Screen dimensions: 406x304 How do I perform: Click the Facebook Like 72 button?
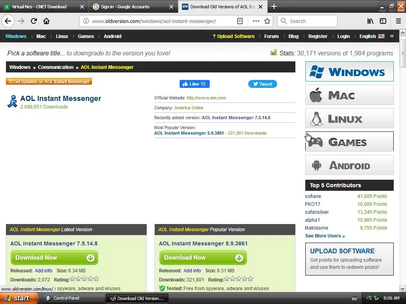click(x=194, y=84)
